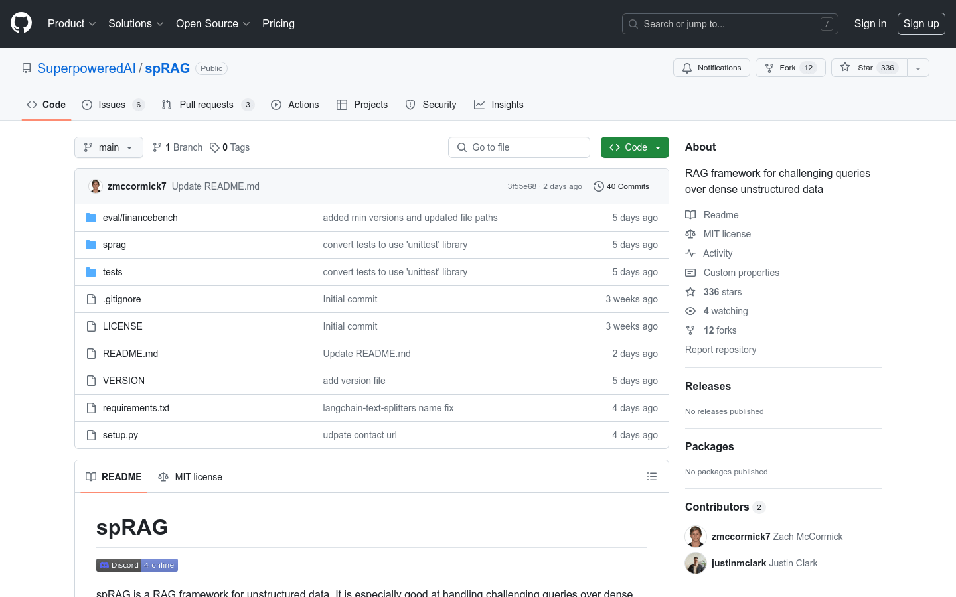Click the eval/financebench folder icon

(x=91, y=218)
